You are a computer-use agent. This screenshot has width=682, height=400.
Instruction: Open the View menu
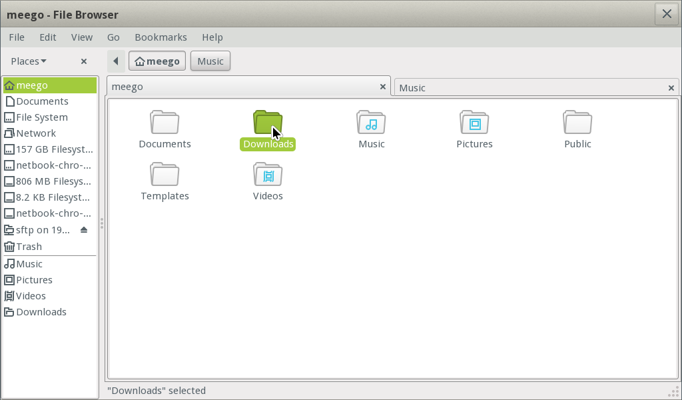pos(82,37)
